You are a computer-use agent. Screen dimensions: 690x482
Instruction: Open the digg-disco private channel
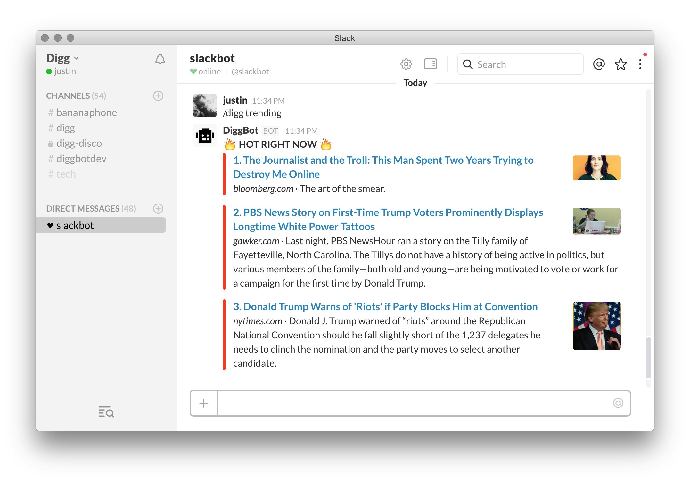click(x=78, y=143)
